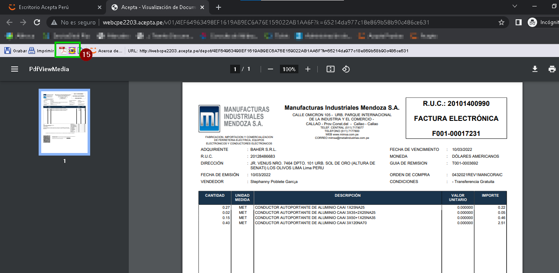Click the browser address bar URL
559x273 pixels.
point(266,22)
